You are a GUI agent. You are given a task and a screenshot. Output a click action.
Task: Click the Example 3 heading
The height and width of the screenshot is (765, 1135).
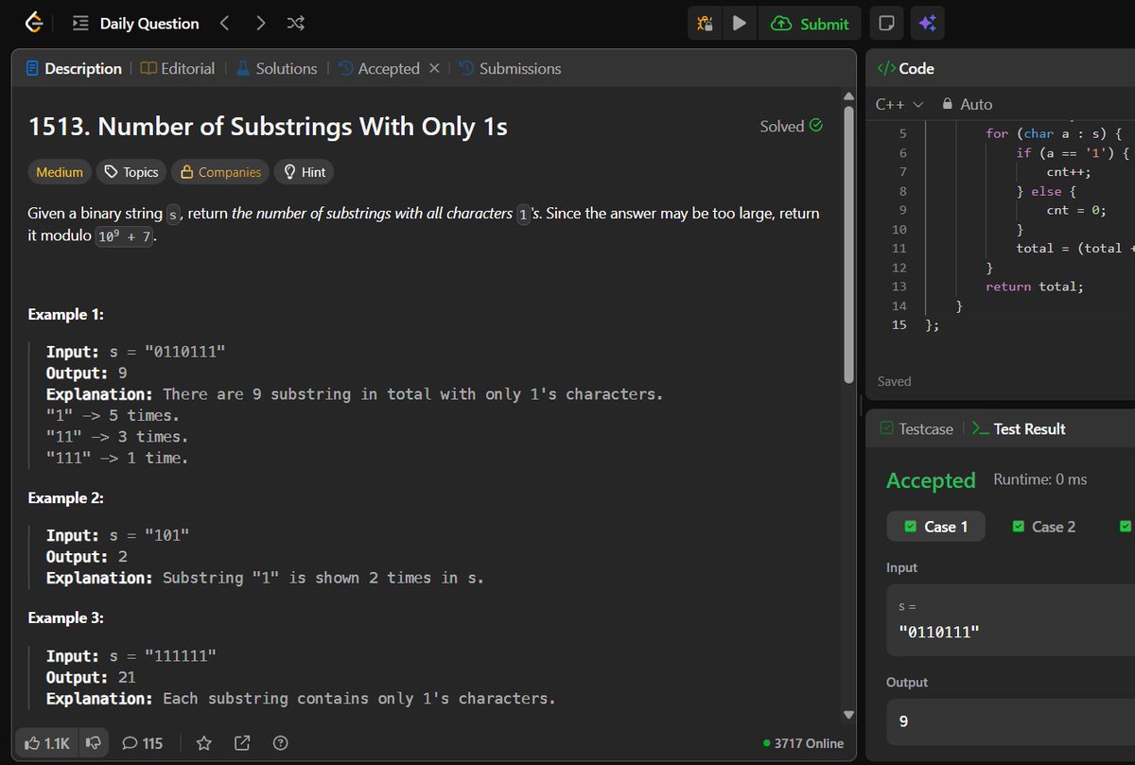click(65, 617)
